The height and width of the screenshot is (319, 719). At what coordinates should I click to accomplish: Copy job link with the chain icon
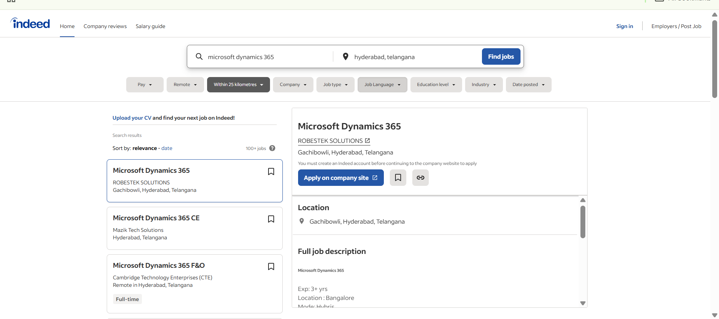pos(421,178)
